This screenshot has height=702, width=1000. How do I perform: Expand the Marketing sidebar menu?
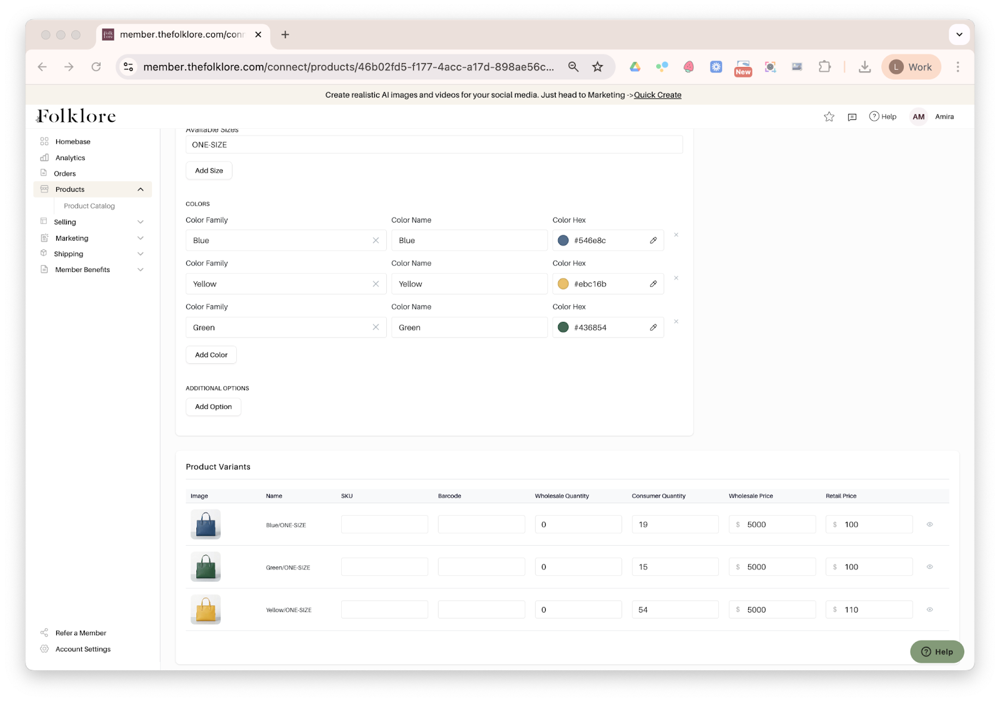point(141,238)
